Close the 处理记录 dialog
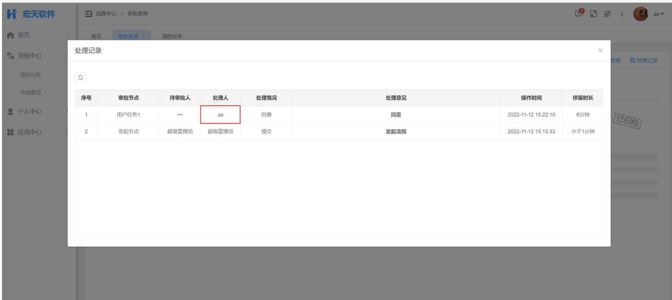The height and width of the screenshot is (300, 672). coord(600,51)
